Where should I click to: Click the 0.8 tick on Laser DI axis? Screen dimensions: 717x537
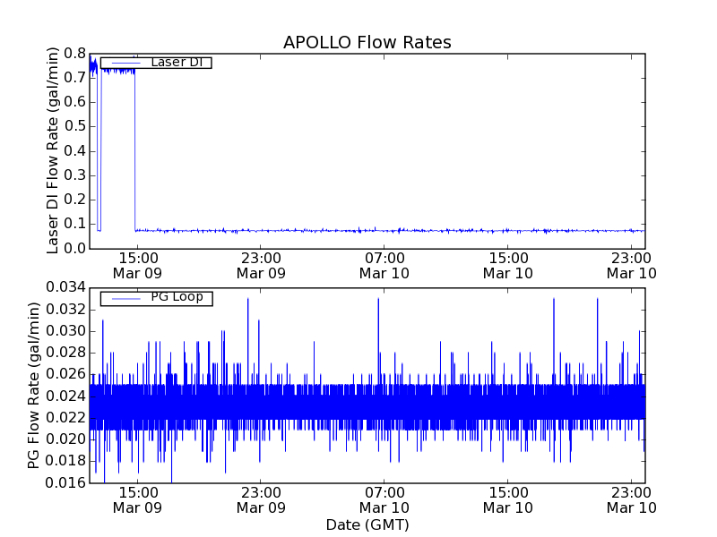(73, 53)
